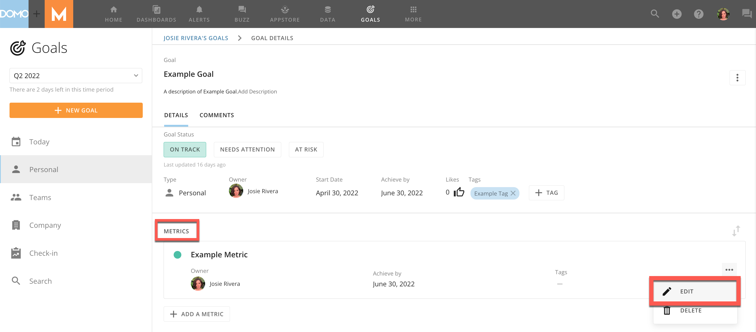Open the search magnifier in top bar
Screen dimensions: 756x332
pos(654,14)
